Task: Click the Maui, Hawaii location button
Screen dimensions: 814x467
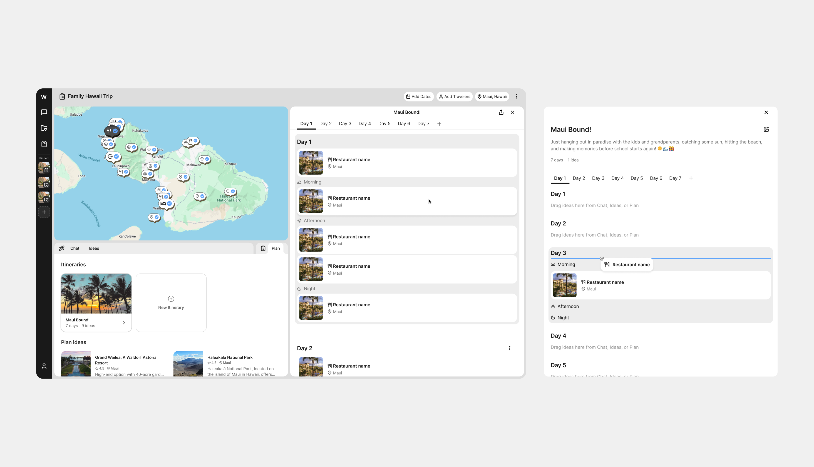Action: point(492,96)
